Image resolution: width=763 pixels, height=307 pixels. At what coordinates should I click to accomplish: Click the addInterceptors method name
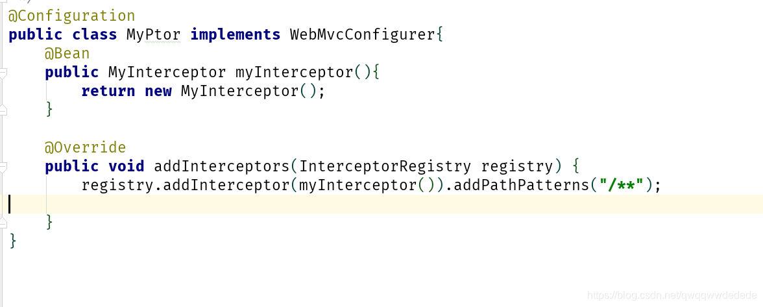point(222,166)
